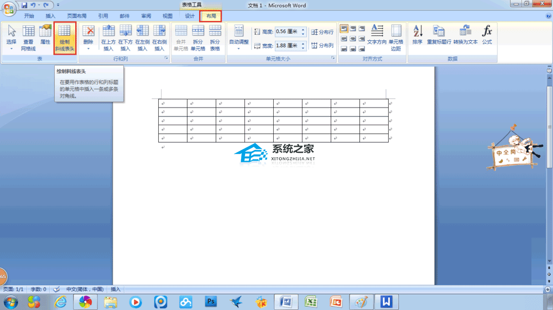Open Cell Size dialog launcher
The image size is (553, 310).
(x=332, y=58)
